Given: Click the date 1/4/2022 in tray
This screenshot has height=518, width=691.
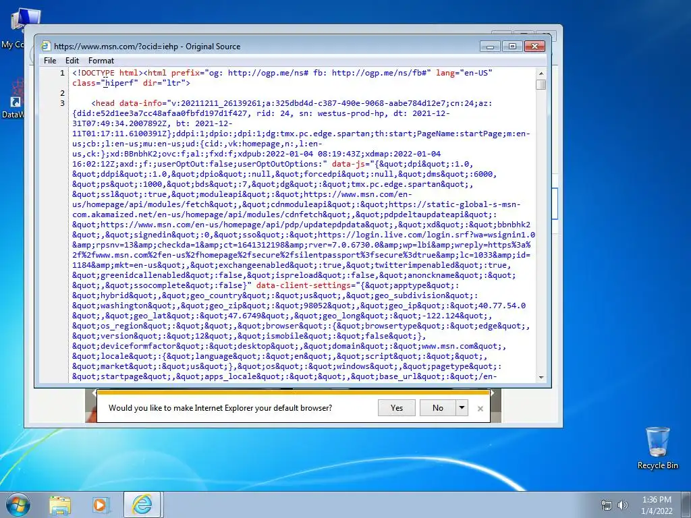Looking at the screenshot, I should 657,511.
